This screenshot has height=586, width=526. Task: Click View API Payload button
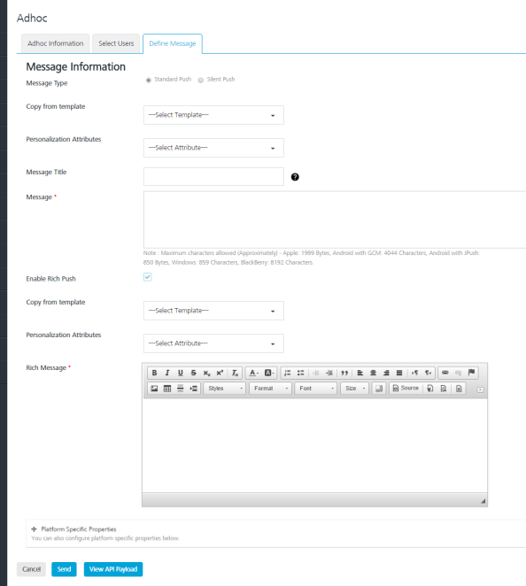pos(113,569)
